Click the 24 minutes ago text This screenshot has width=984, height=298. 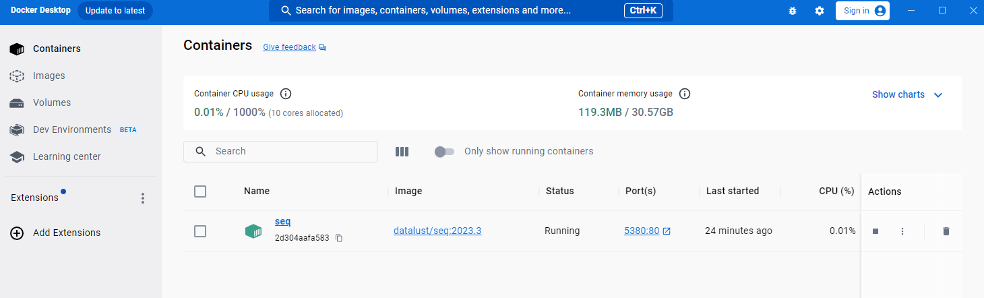pos(739,231)
